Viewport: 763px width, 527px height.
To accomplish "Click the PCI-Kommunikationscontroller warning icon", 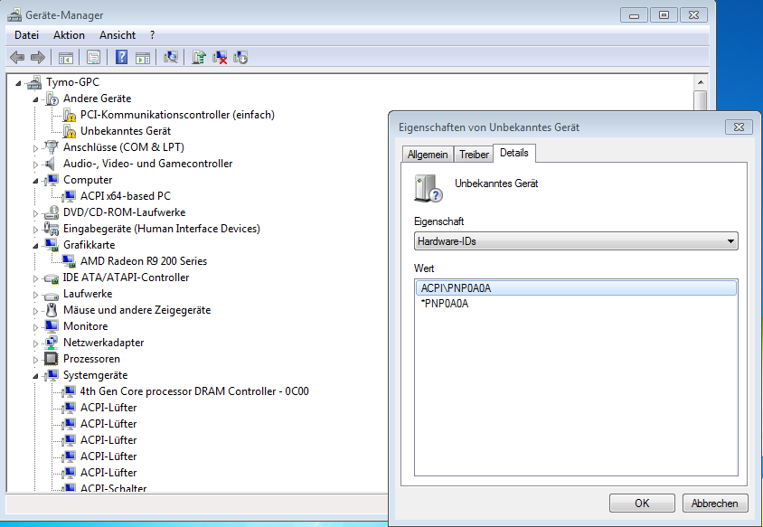I will click(x=70, y=116).
